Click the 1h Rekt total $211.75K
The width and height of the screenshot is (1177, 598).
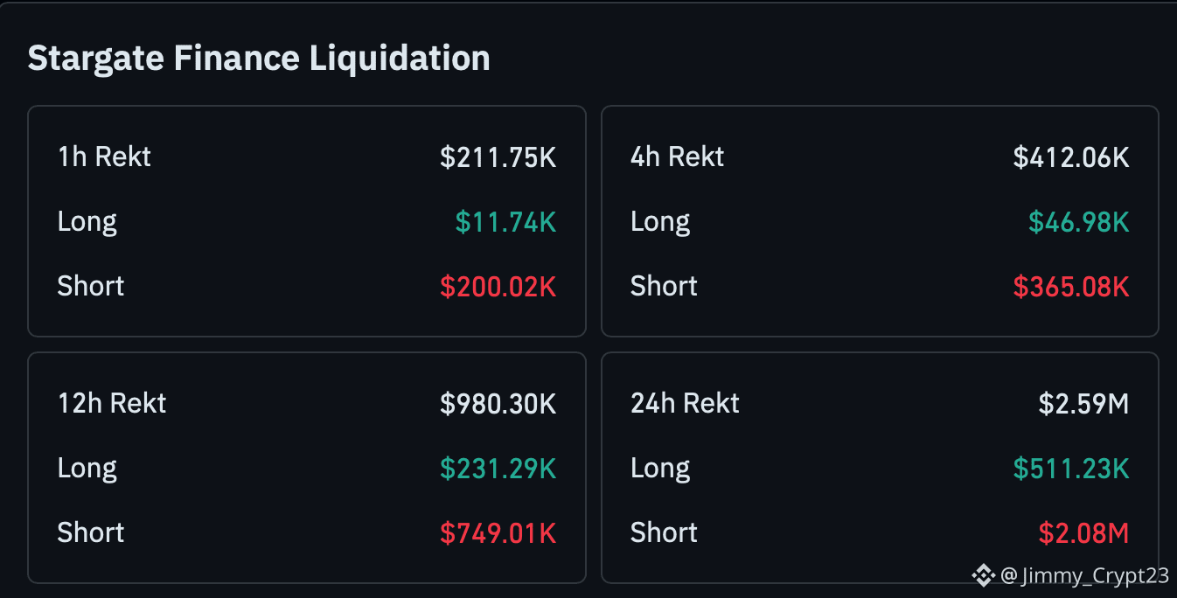coord(498,157)
